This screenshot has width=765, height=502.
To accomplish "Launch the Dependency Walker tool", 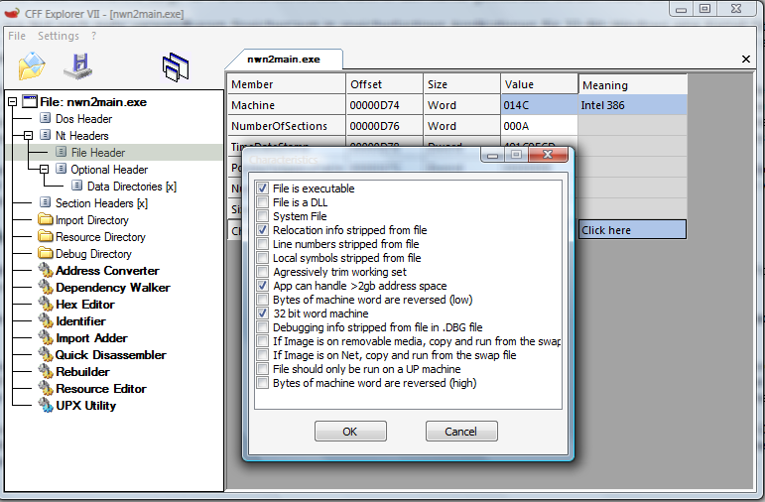I will coord(112,288).
